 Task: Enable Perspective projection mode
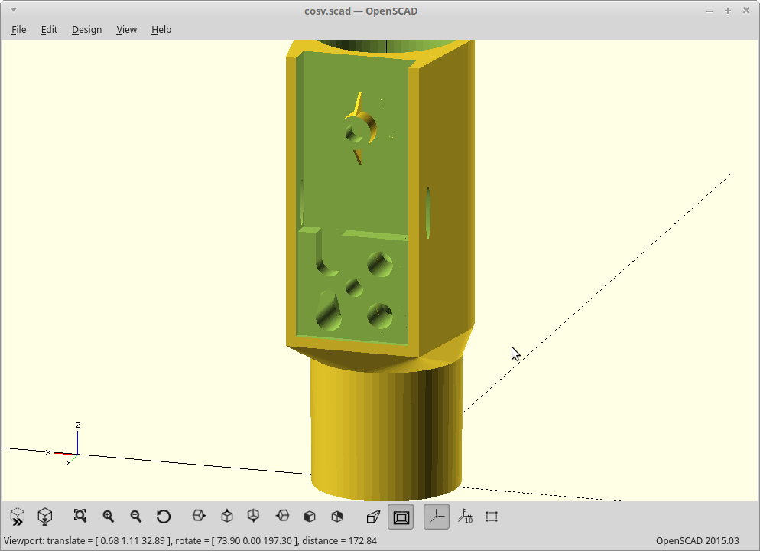pyautogui.click(x=373, y=517)
